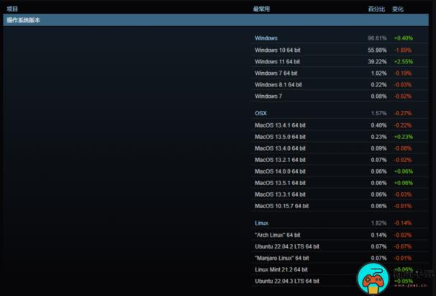Click the 0.22% value for Windows 8.1

pos(378,85)
